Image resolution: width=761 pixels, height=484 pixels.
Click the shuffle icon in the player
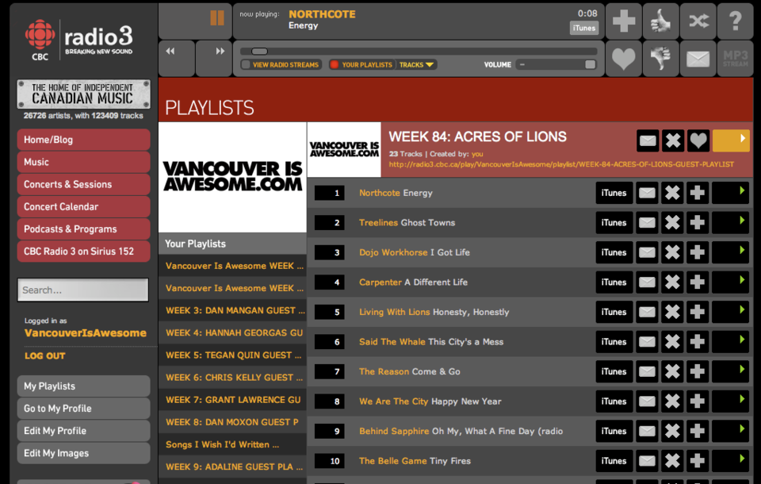(x=698, y=21)
